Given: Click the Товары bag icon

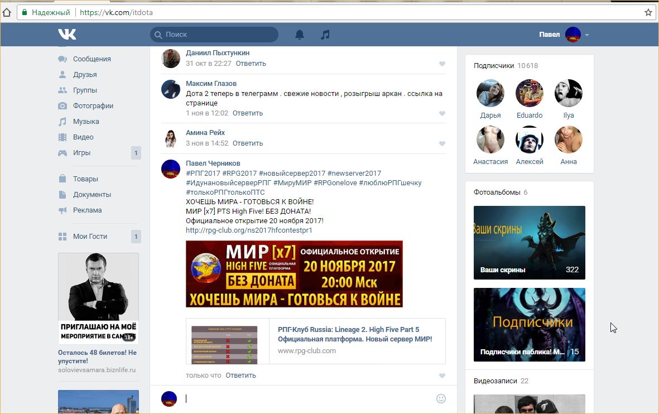Looking at the screenshot, I should pos(62,179).
